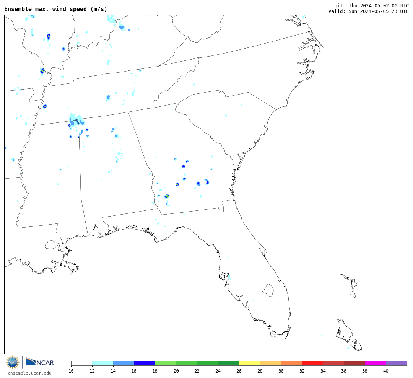This screenshot has width=413, height=378.
Task: Select the magenta 38-40 m/s swatch
Action: (x=376, y=363)
